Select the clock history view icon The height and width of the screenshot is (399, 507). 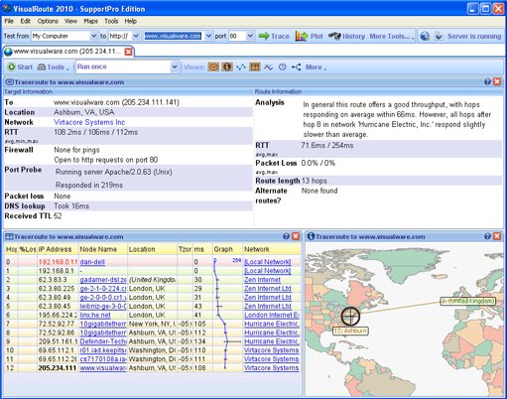(282, 67)
